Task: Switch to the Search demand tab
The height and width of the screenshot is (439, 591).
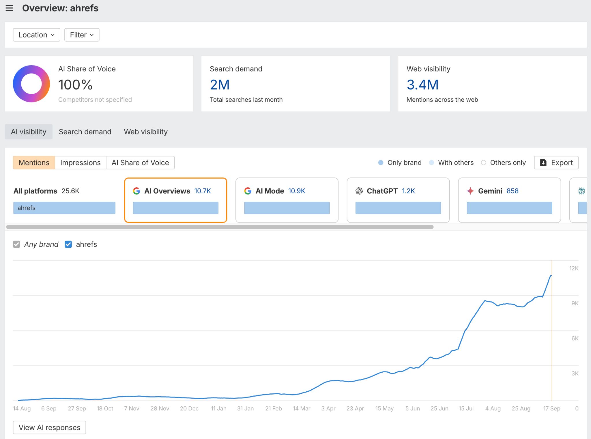Action: pyautogui.click(x=85, y=132)
